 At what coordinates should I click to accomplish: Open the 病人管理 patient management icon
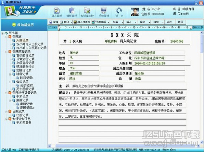click(56, 12)
